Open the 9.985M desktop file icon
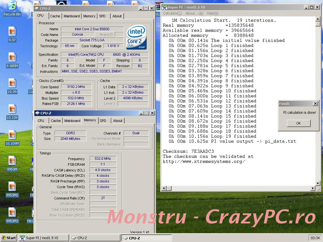 pos(12,60)
